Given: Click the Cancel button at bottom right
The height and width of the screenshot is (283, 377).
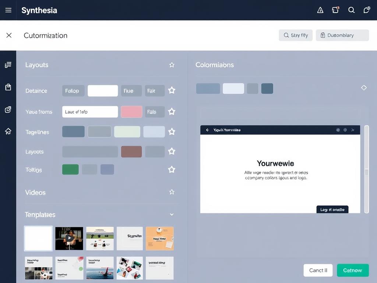Looking at the screenshot, I should [x=318, y=270].
